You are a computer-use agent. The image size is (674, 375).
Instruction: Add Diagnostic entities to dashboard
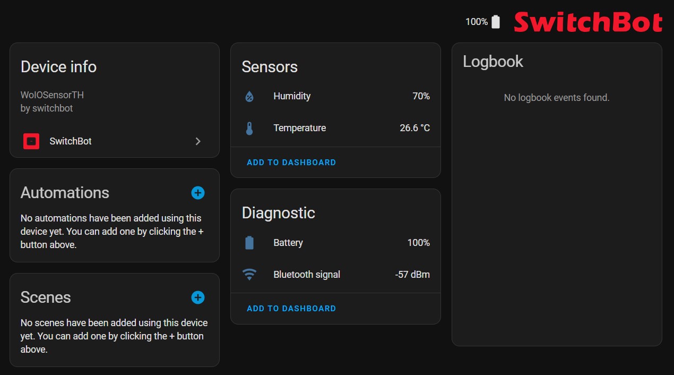point(291,309)
